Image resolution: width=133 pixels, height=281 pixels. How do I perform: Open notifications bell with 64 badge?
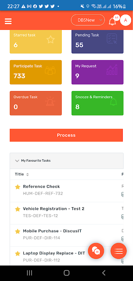tap(113, 21)
